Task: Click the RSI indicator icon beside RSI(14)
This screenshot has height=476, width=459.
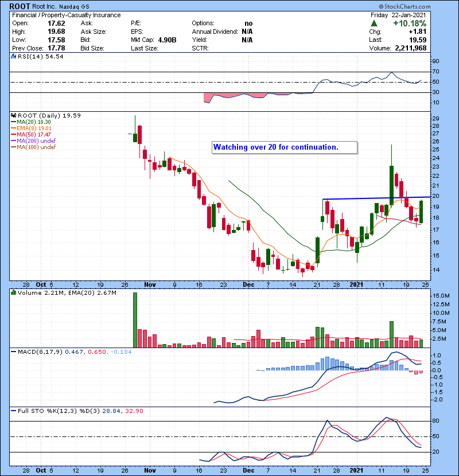Action: 13,56
